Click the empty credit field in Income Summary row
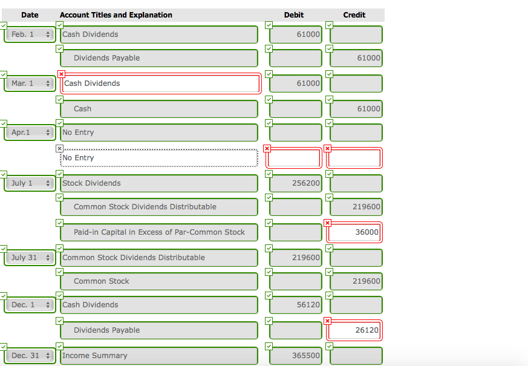 click(356, 356)
